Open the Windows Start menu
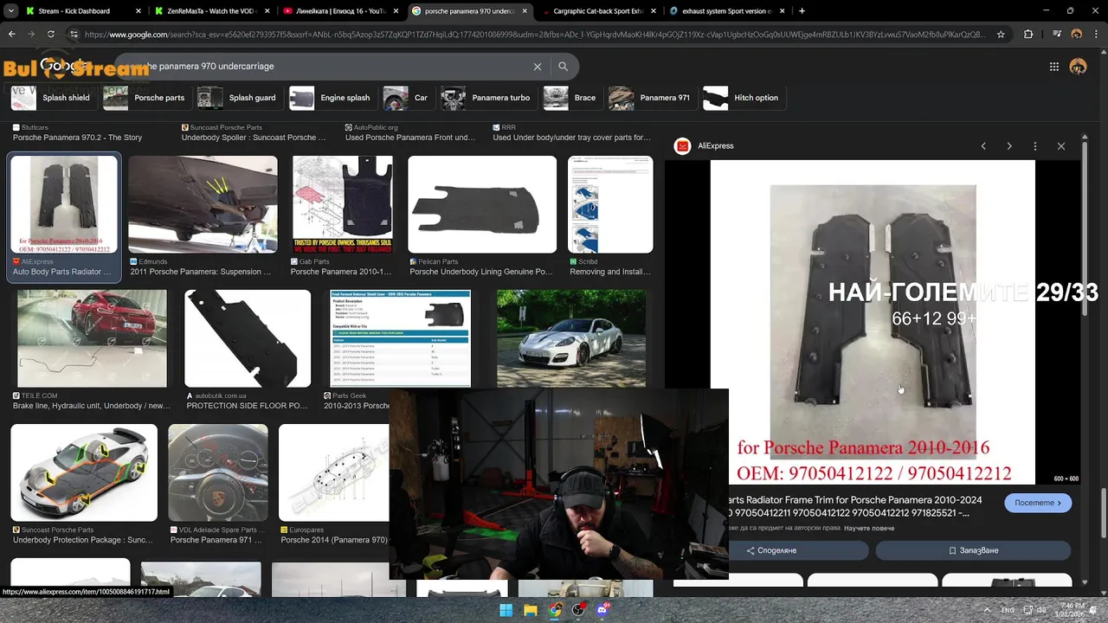This screenshot has height=623, width=1108. click(x=506, y=610)
